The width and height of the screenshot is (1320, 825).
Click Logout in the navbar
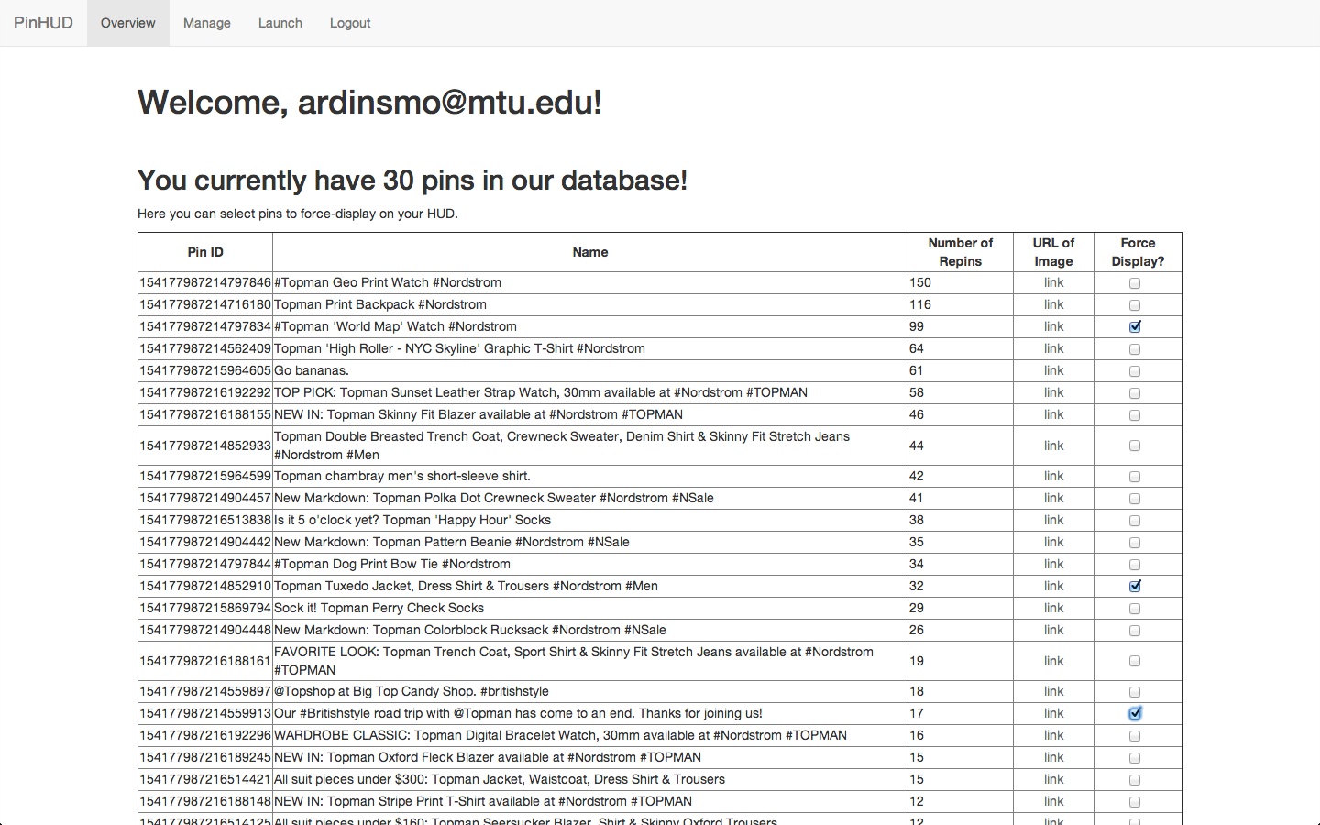tap(350, 23)
